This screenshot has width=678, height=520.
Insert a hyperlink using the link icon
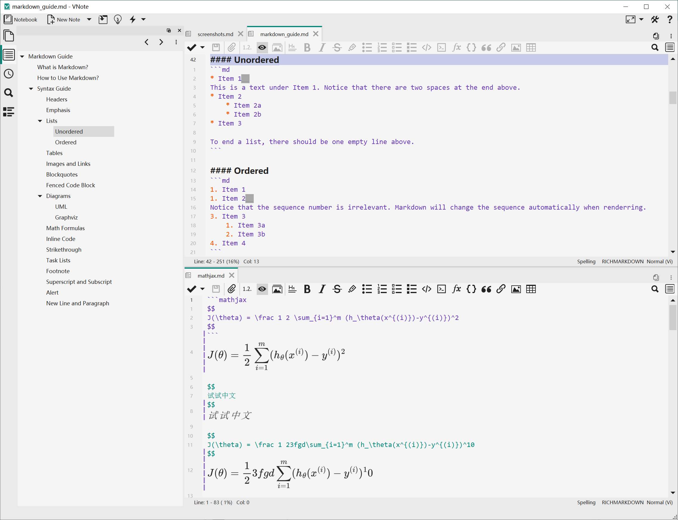[x=501, y=47]
